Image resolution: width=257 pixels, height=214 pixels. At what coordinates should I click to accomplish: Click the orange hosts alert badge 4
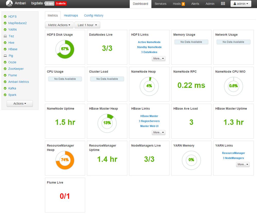tap(183, 4)
